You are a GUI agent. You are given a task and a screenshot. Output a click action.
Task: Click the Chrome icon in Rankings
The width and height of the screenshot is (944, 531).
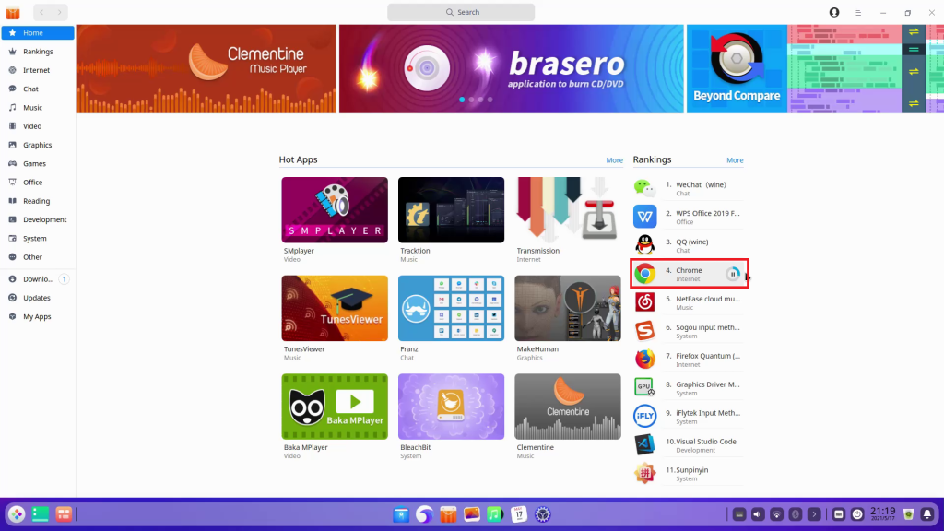[644, 274]
